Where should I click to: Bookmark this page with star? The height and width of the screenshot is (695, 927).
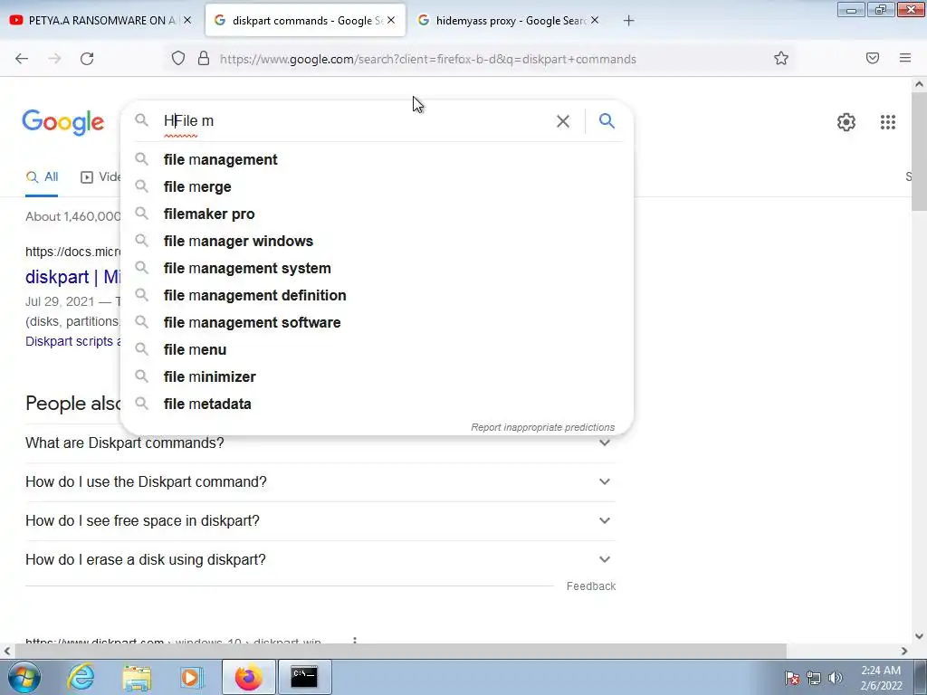[781, 59]
